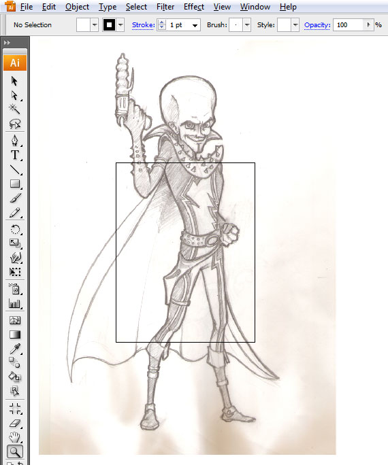Image resolution: width=388 pixels, height=465 pixels.
Task: Select the Scale tool
Action: [x=14, y=243]
